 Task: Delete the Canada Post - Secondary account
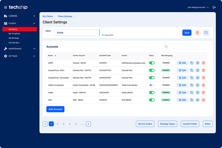(204, 78)
